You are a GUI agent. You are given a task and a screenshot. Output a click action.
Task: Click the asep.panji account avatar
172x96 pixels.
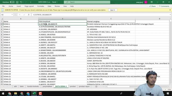point(146,2)
